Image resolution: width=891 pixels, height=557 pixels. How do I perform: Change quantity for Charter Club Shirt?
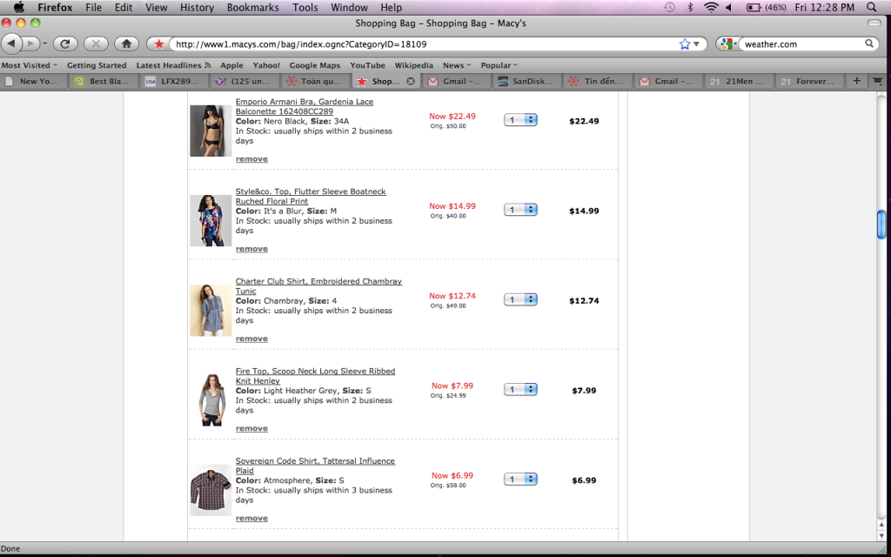click(520, 299)
